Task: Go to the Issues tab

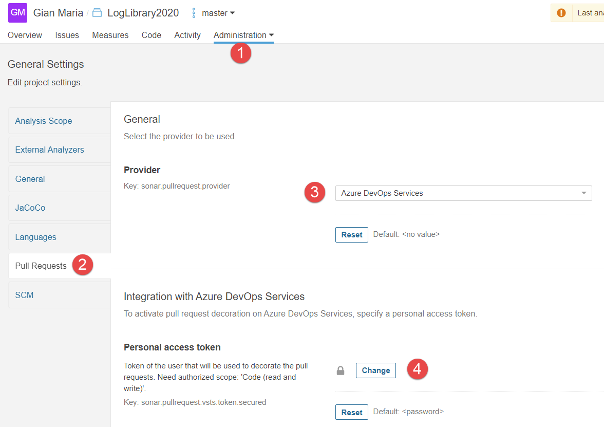Action: pyautogui.click(x=67, y=35)
